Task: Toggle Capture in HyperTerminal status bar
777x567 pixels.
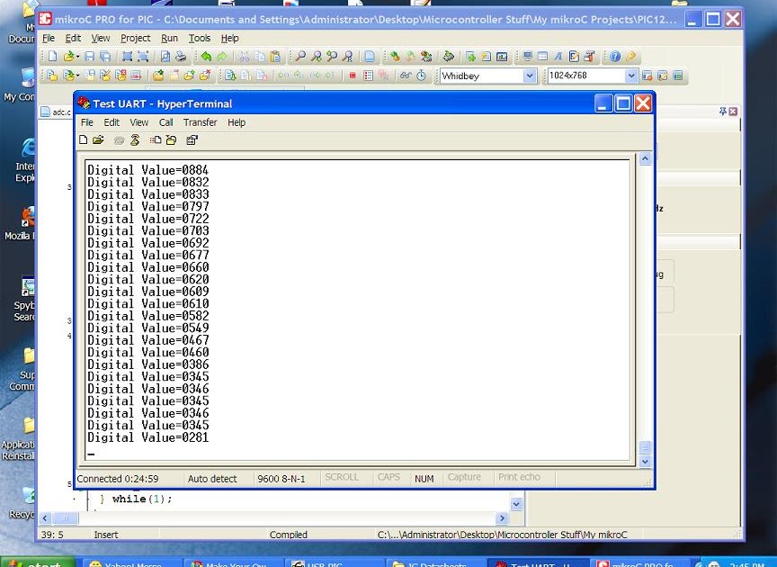Action: (464, 478)
